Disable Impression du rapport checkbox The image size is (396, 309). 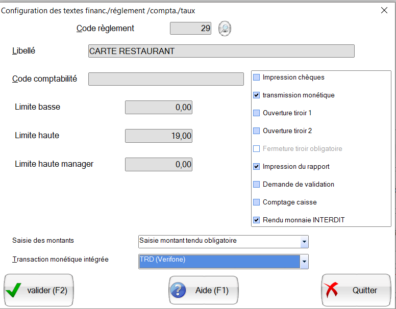(x=257, y=167)
